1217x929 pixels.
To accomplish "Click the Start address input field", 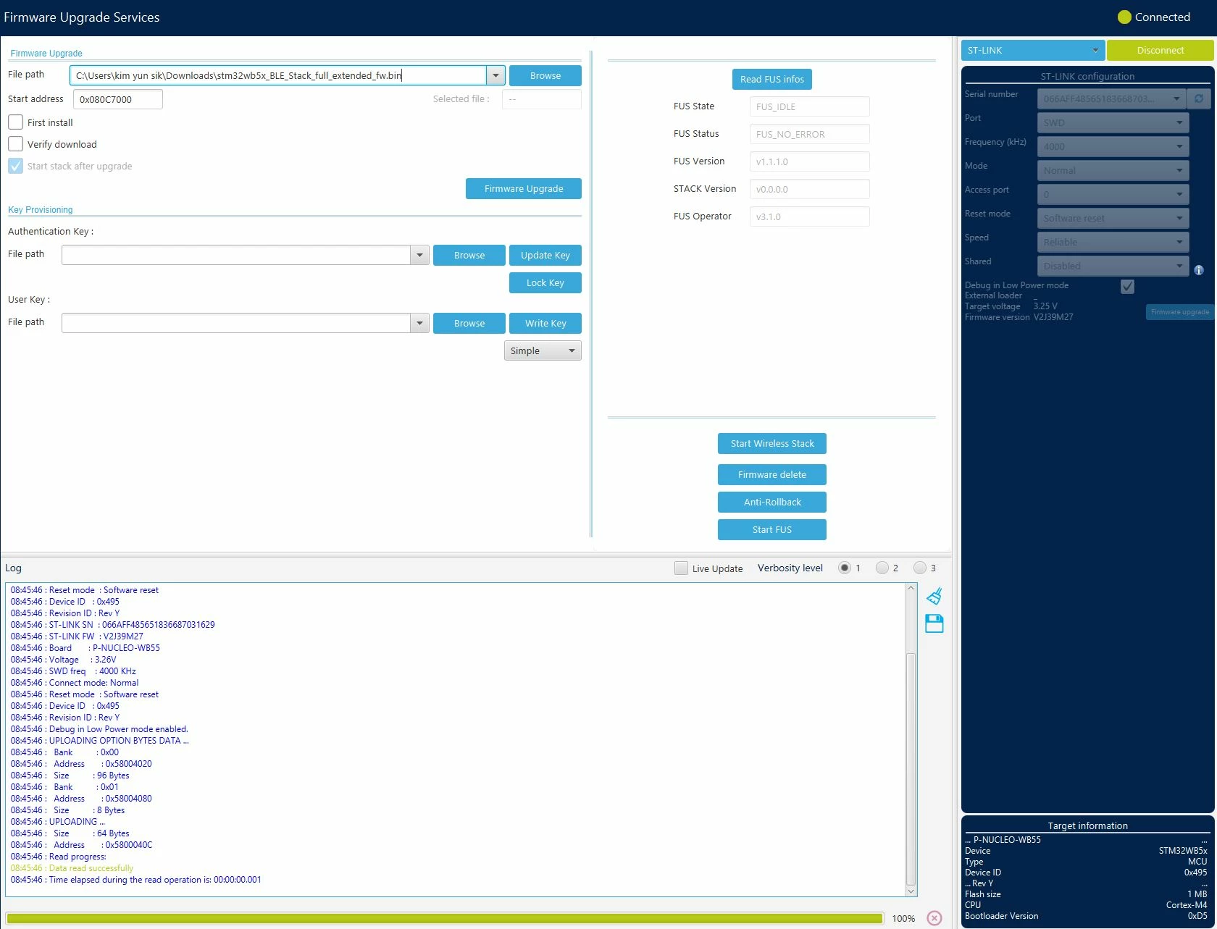I will click(118, 99).
